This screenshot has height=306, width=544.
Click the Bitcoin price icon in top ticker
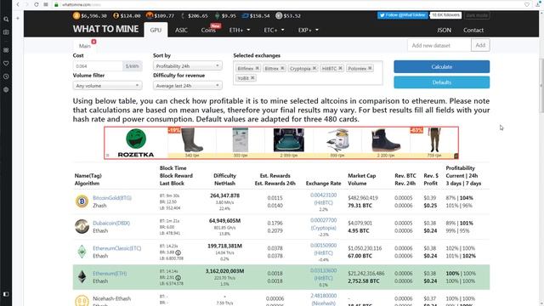click(76, 15)
